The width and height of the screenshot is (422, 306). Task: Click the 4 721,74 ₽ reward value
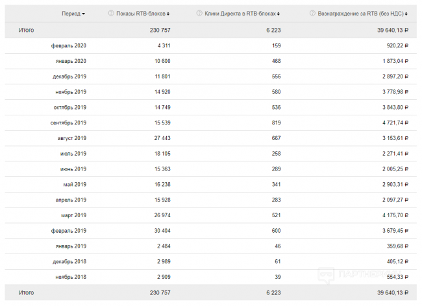pyautogui.click(x=388, y=123)
